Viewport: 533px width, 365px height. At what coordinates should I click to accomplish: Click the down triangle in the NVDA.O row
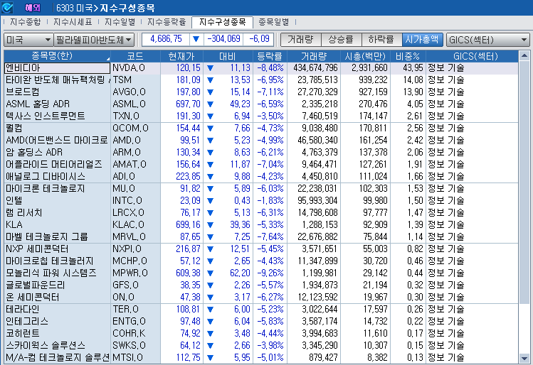pos(210,68)
